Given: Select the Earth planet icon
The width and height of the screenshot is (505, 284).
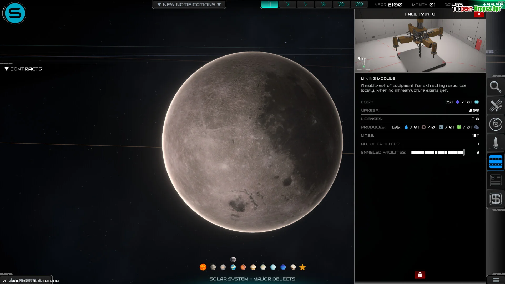Looking at the screenshot, I should (x=233, y=267).
